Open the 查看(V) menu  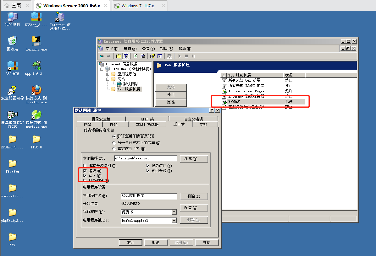(x=148, y=49)
